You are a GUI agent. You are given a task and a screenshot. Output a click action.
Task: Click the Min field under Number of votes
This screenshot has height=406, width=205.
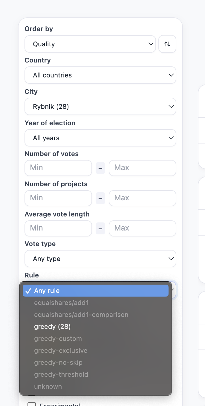tap(58, 168)
